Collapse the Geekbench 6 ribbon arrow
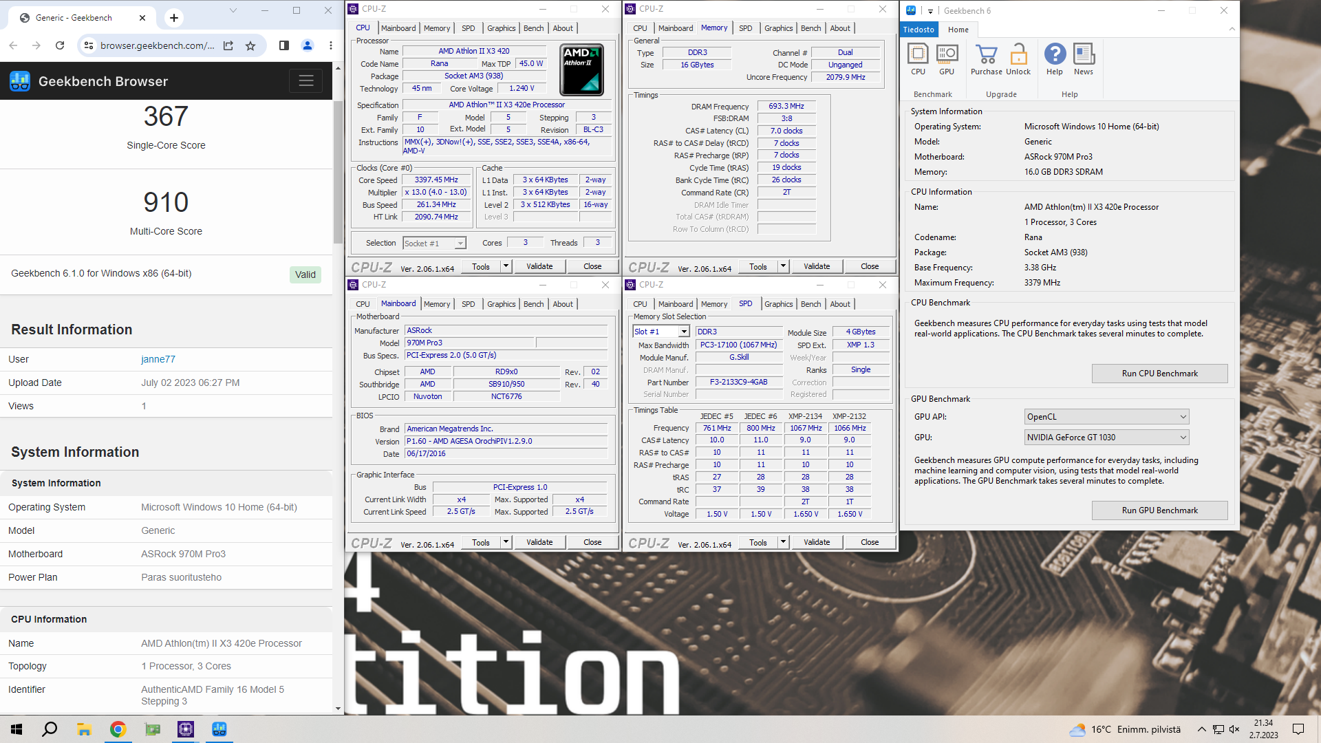The height and width of the screenshot is (743, 1321). coord(1232,29)
